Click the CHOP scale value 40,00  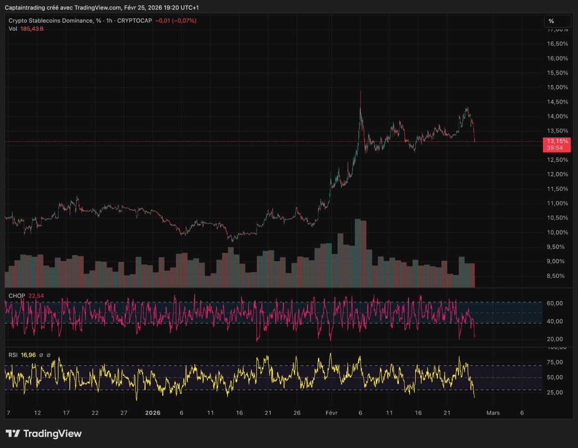tap(556, 321)
